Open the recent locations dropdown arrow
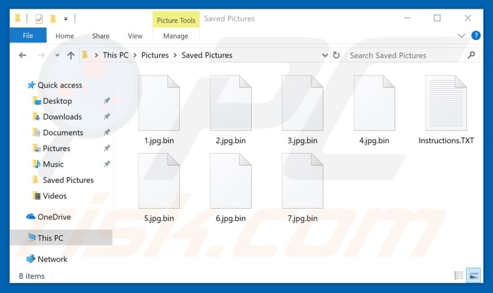 pyautogui.click(x=57, y=56)
